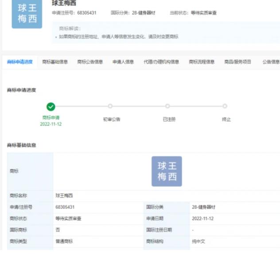Image resolution: width=280 pixels, height=254 pixels.
Task: Switch to the 商标流程信息 tab
Action: coord(202,62)
